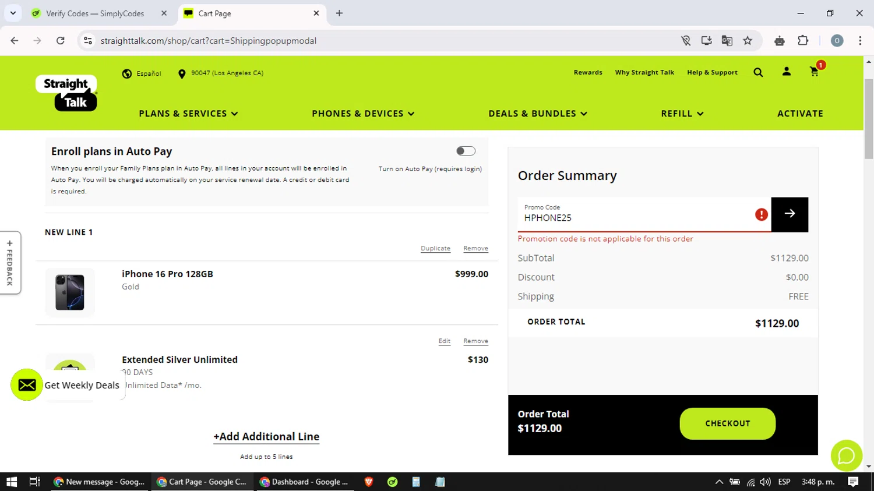Viewport: 874px width, 491px height.
Task: Click the address bar URL
Action: click(x=209, y=41)
